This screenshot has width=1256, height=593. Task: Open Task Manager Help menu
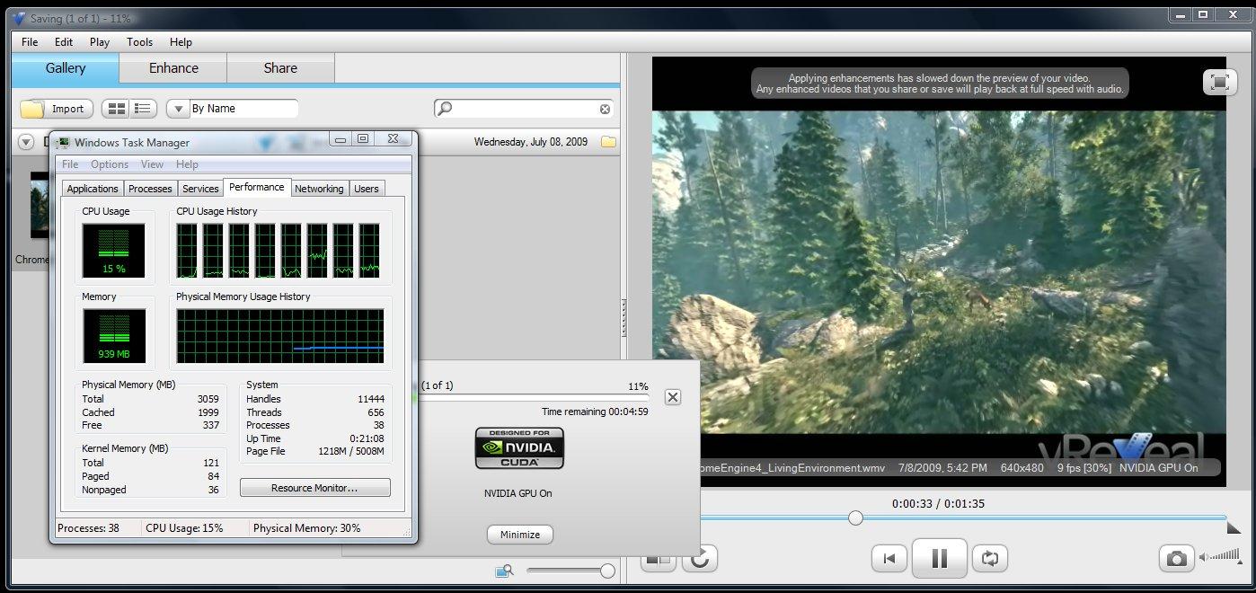pyautogui.click(x=187, y=164)
